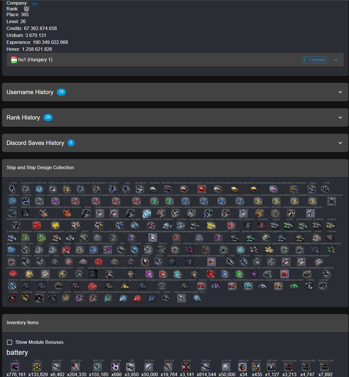Click the goliath-plus-psyche ship design
Screen dimensions: 349x377
199,238
